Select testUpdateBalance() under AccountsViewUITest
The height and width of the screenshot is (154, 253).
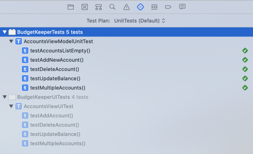tap(126, 134)
